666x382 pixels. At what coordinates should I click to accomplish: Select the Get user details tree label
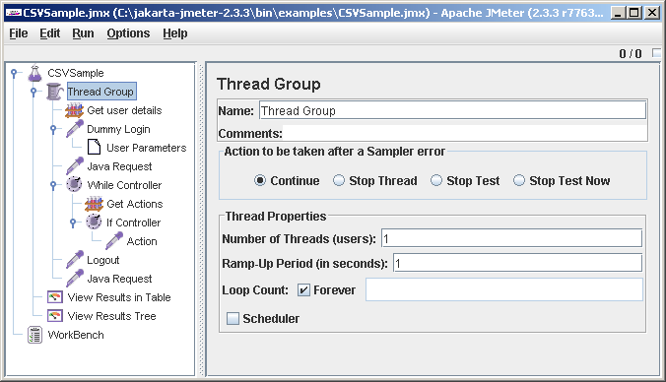124,110
